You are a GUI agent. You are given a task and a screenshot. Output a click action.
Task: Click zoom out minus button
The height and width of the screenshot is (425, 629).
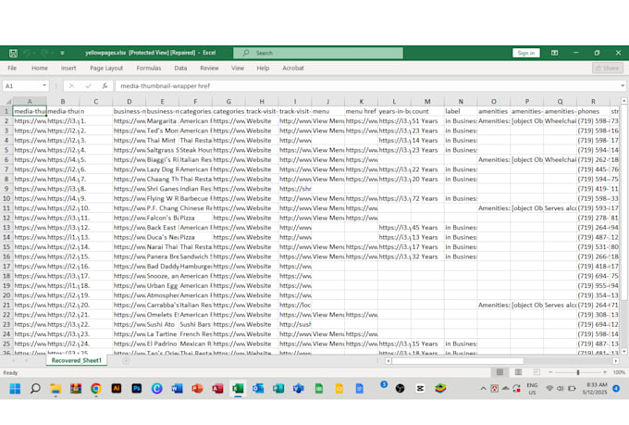(x=550, y=372)
